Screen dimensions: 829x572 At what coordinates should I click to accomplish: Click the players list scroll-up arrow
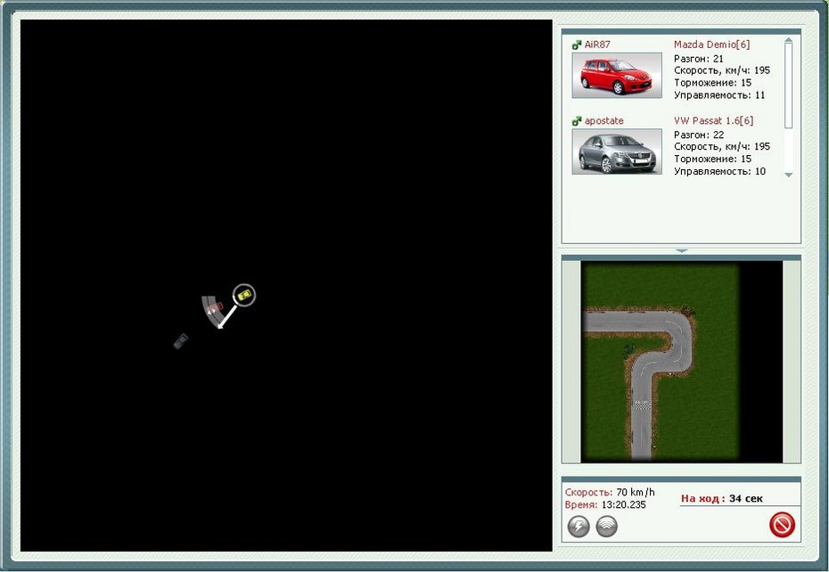click(x=788, y=40)
